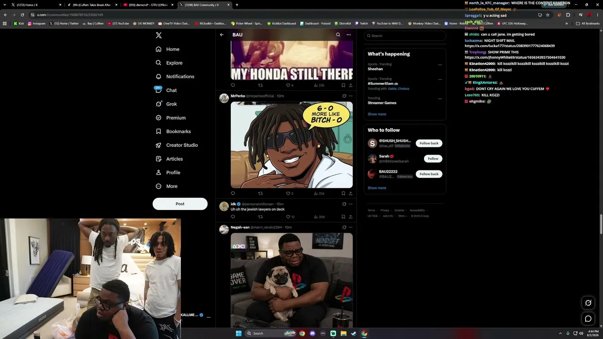Open options for Sheehan trend
Viewport: 603px width, 339px height.
[x=440, y=65]
